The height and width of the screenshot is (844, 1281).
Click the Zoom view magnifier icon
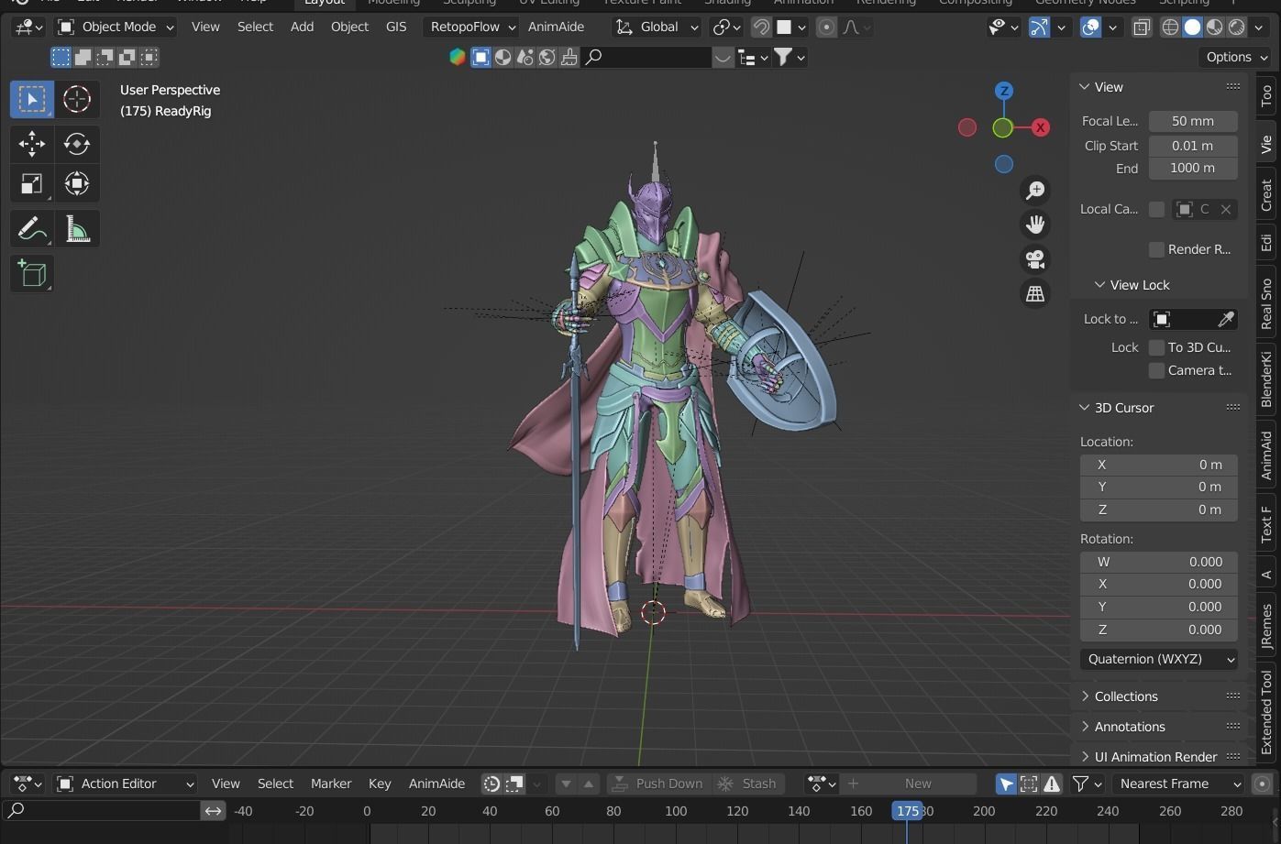1035,190
